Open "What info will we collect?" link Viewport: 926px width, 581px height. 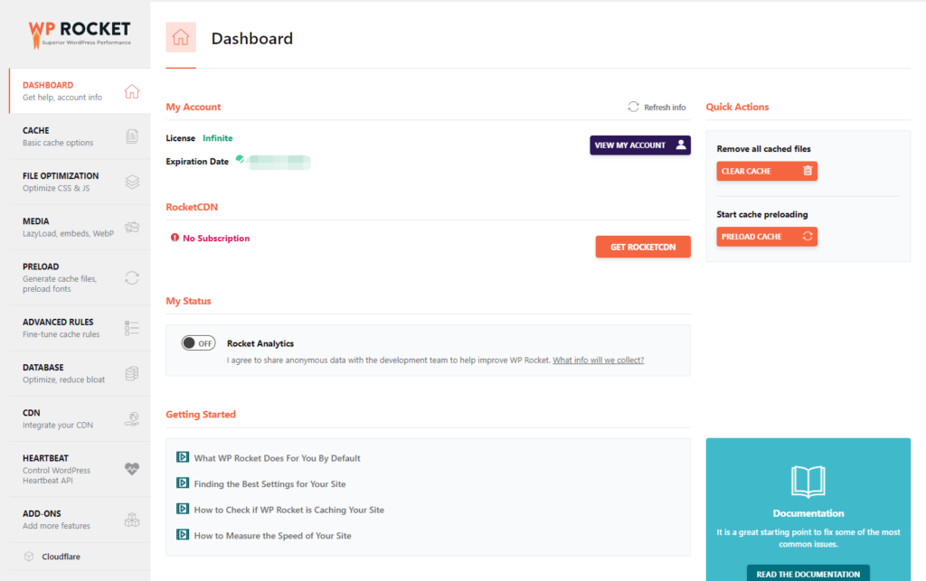(x=598, y=361)
